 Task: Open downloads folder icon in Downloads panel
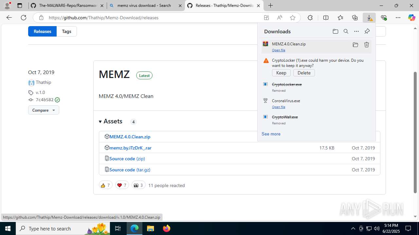335,31
